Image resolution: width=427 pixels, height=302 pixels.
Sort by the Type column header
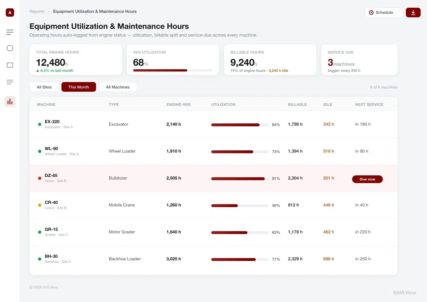point(114,105)
